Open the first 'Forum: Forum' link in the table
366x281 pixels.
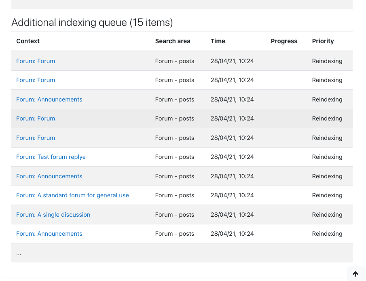pos(36,61)
